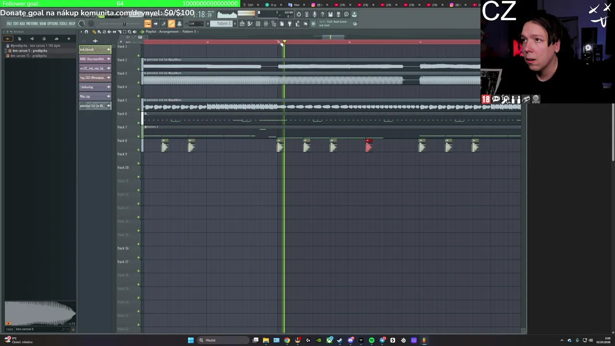This screenshot has height=346, width=615.
Task: Select the playlist Slip tool
Action: click(x=114, y=32)
